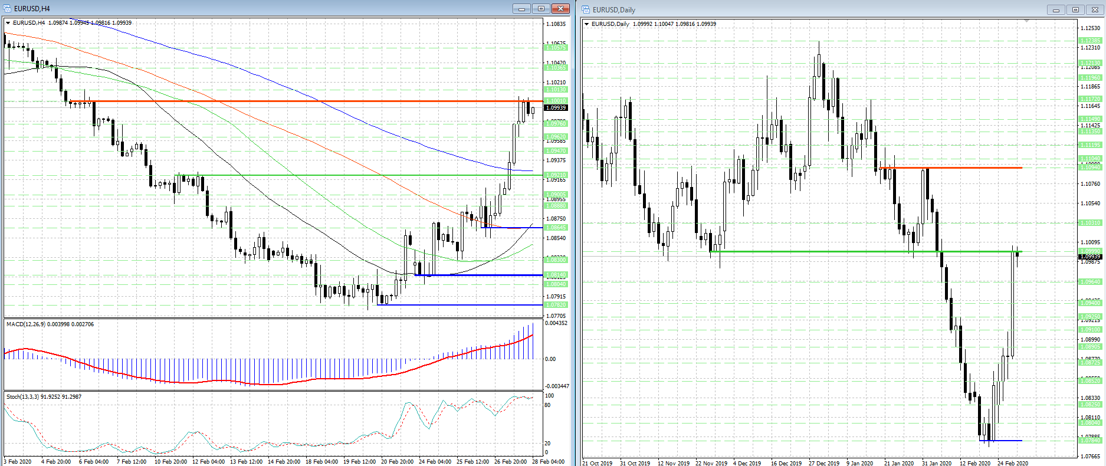This screenshot has width=1106, height=466.
Task: Click the EURUSD,Daily window title text
Action: click(614, 9)
